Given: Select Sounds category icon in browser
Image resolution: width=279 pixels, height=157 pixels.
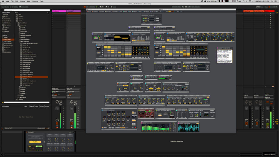Looking at the screenshot, I should [x=3, y=15].
